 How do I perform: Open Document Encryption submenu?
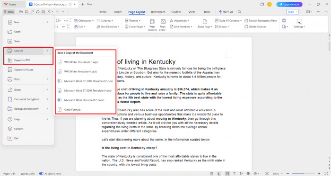[28, 99]
